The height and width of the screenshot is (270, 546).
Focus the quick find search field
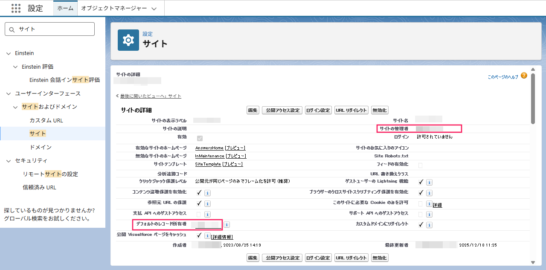pyautogui.click(x=49, y=29)
